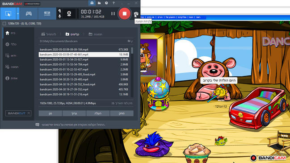The image size is (290, 163).
Task: Pause the current recording
Action: tap(113, 13)
